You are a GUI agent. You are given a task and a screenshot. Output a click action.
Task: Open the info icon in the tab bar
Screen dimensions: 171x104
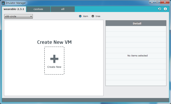click(x=165, y=9)
